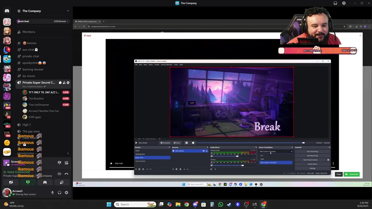The height and width of the screenshot is (209, 372).
Task: Select GYM again user in voice channel
Action: click(46, 117)
